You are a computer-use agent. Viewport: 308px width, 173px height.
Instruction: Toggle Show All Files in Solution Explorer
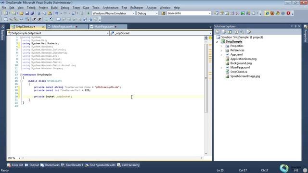224,32
